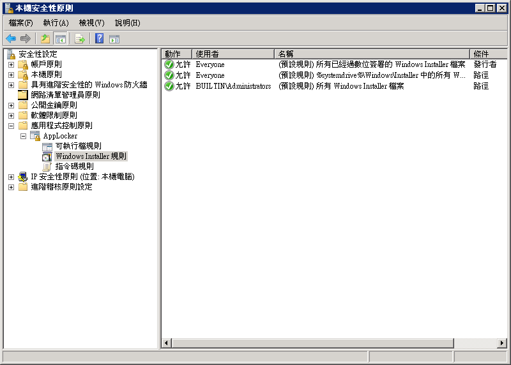Click the 可執行檔規則 icon
Image resolution: width=511 pixels, height=365 pixels.
(x=47, y=147)
